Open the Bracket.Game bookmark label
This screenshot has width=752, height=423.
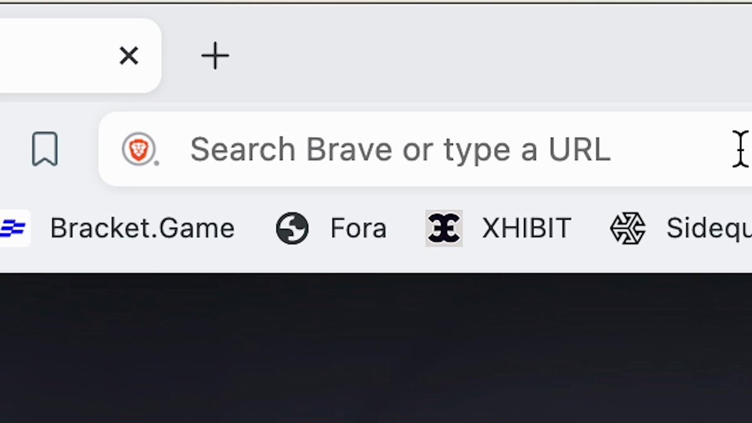click(142, 229)
